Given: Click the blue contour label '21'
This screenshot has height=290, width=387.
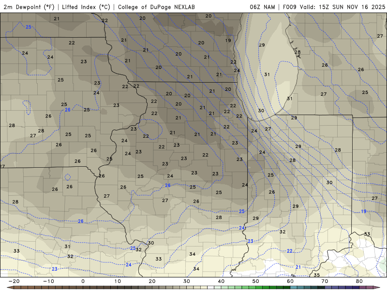Looking at the screenshot, I should pos(298,267).
